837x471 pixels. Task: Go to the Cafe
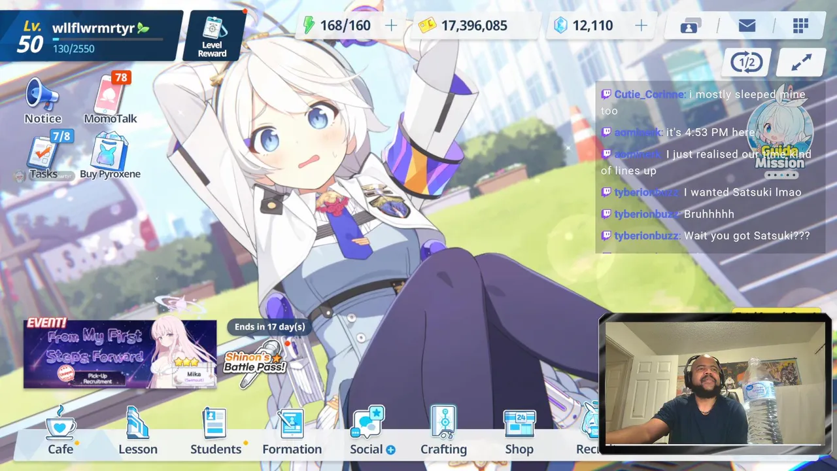61,432
